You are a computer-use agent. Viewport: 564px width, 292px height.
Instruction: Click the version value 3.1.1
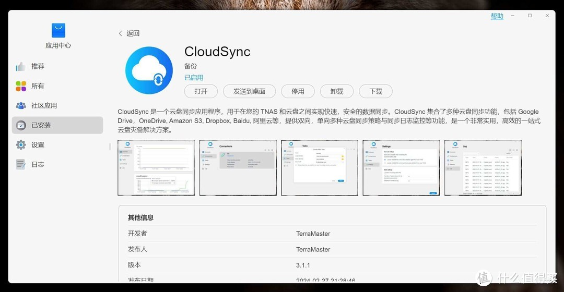coord(303,265)
